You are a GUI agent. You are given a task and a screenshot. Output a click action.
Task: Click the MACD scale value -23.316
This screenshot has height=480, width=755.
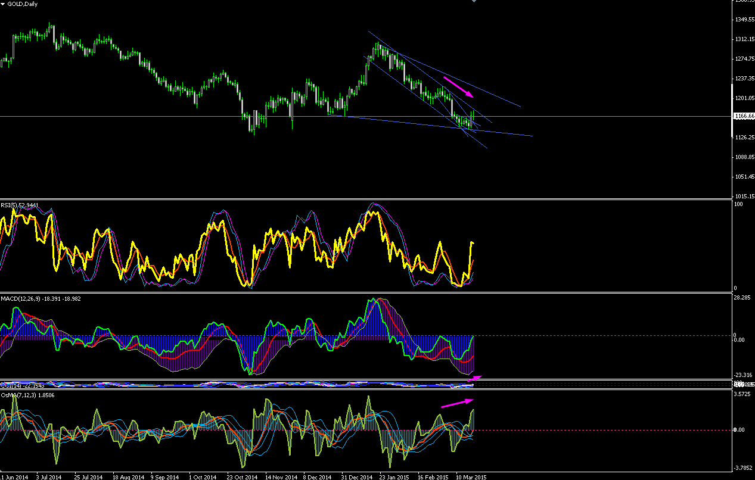(744, 375)
